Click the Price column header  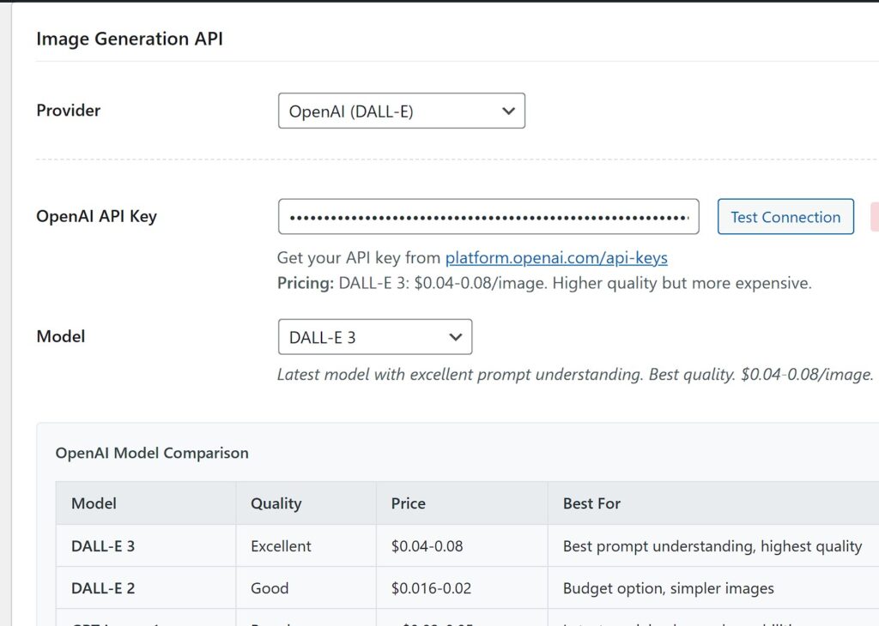(408, 503)
